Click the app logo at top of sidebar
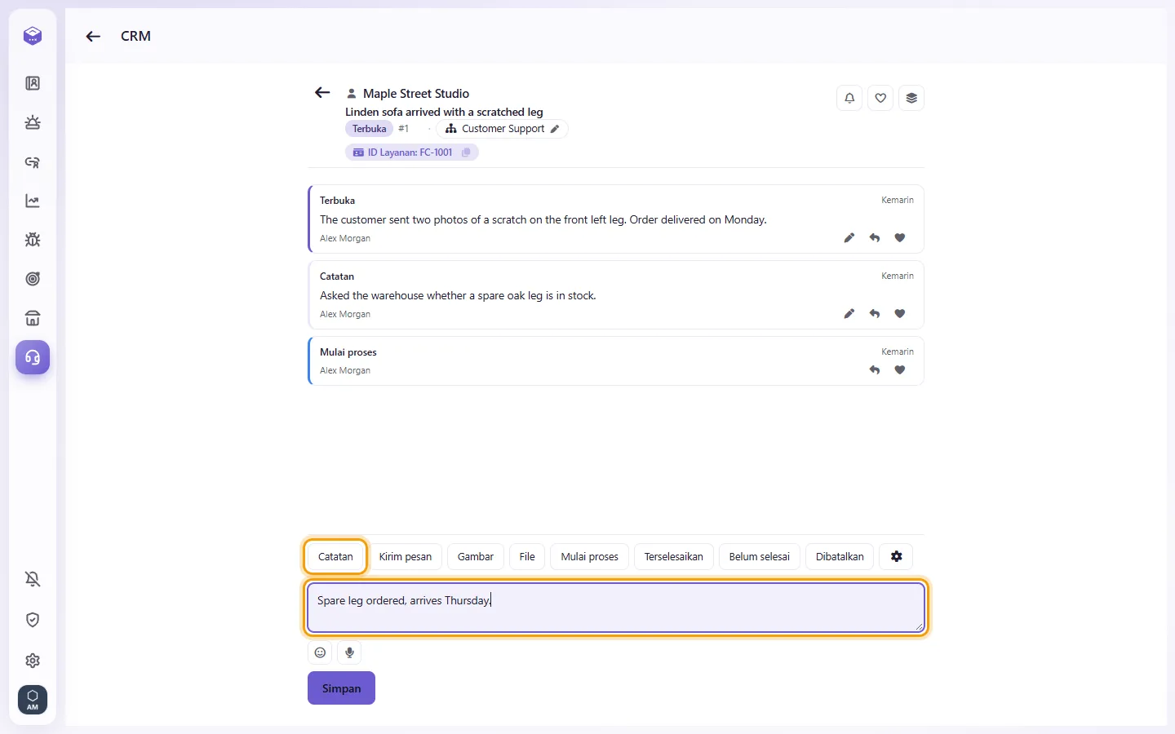The image size is (1175, 734). pyautogui.click(x=33, y=36)
